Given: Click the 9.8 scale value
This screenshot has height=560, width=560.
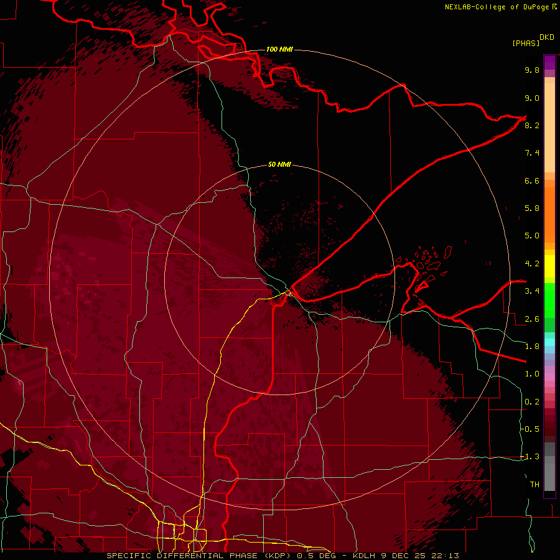Looking at the screenshot, I should point(532,70).
